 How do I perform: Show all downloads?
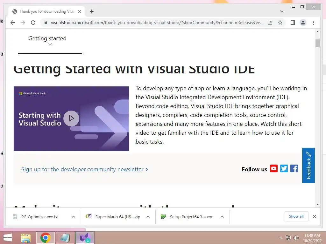coord(296,216)
